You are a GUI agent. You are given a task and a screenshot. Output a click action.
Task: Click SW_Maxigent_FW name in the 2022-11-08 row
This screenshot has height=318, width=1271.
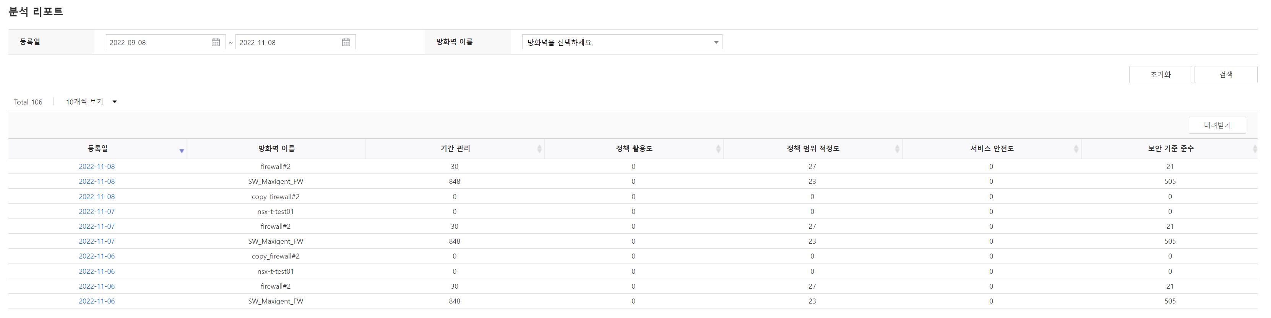[x=276, y=181]
